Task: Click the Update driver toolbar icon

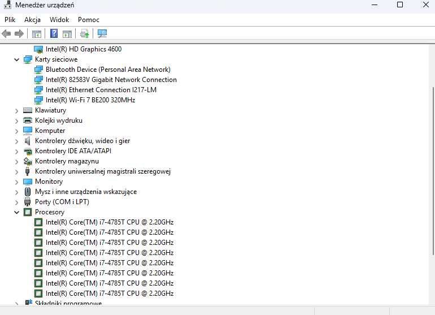Action: point(85,34)
